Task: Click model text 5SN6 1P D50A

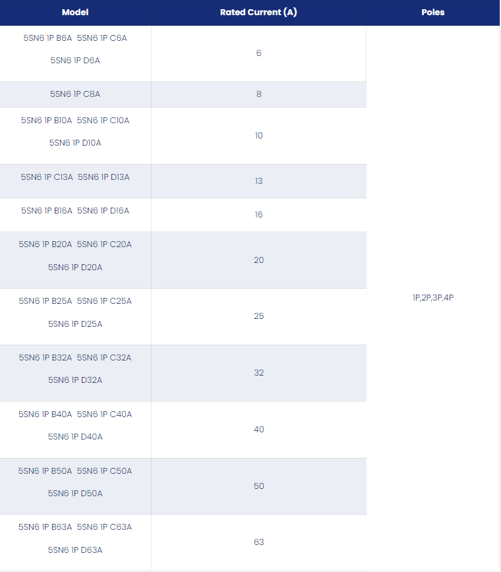Action: (x=75, y=493)
